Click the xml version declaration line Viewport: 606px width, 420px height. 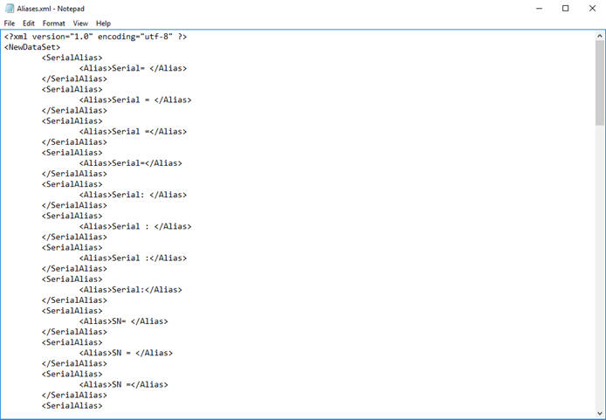(x=95, y=37)
